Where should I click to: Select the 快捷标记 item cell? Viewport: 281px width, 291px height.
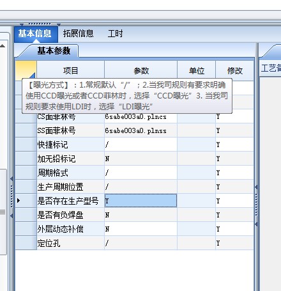pyautogui.click(x=70, y=145)
